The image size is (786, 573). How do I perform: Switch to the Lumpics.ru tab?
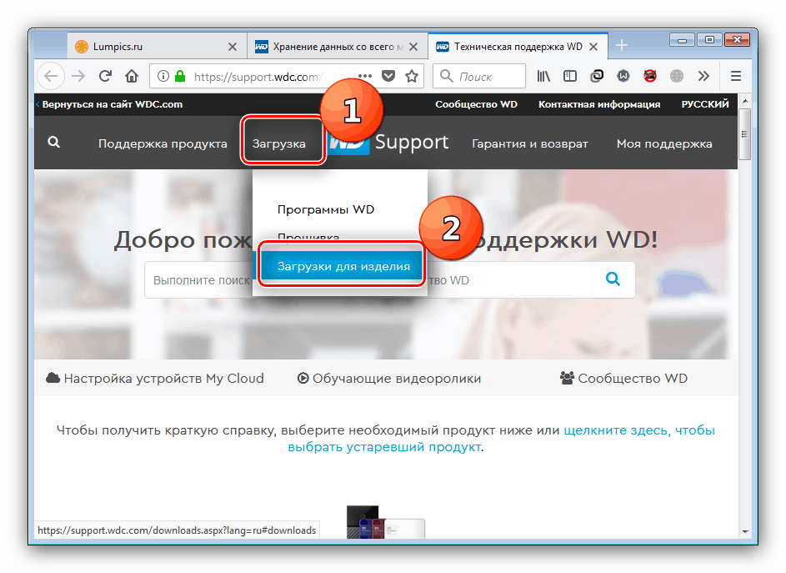point(158,47)
